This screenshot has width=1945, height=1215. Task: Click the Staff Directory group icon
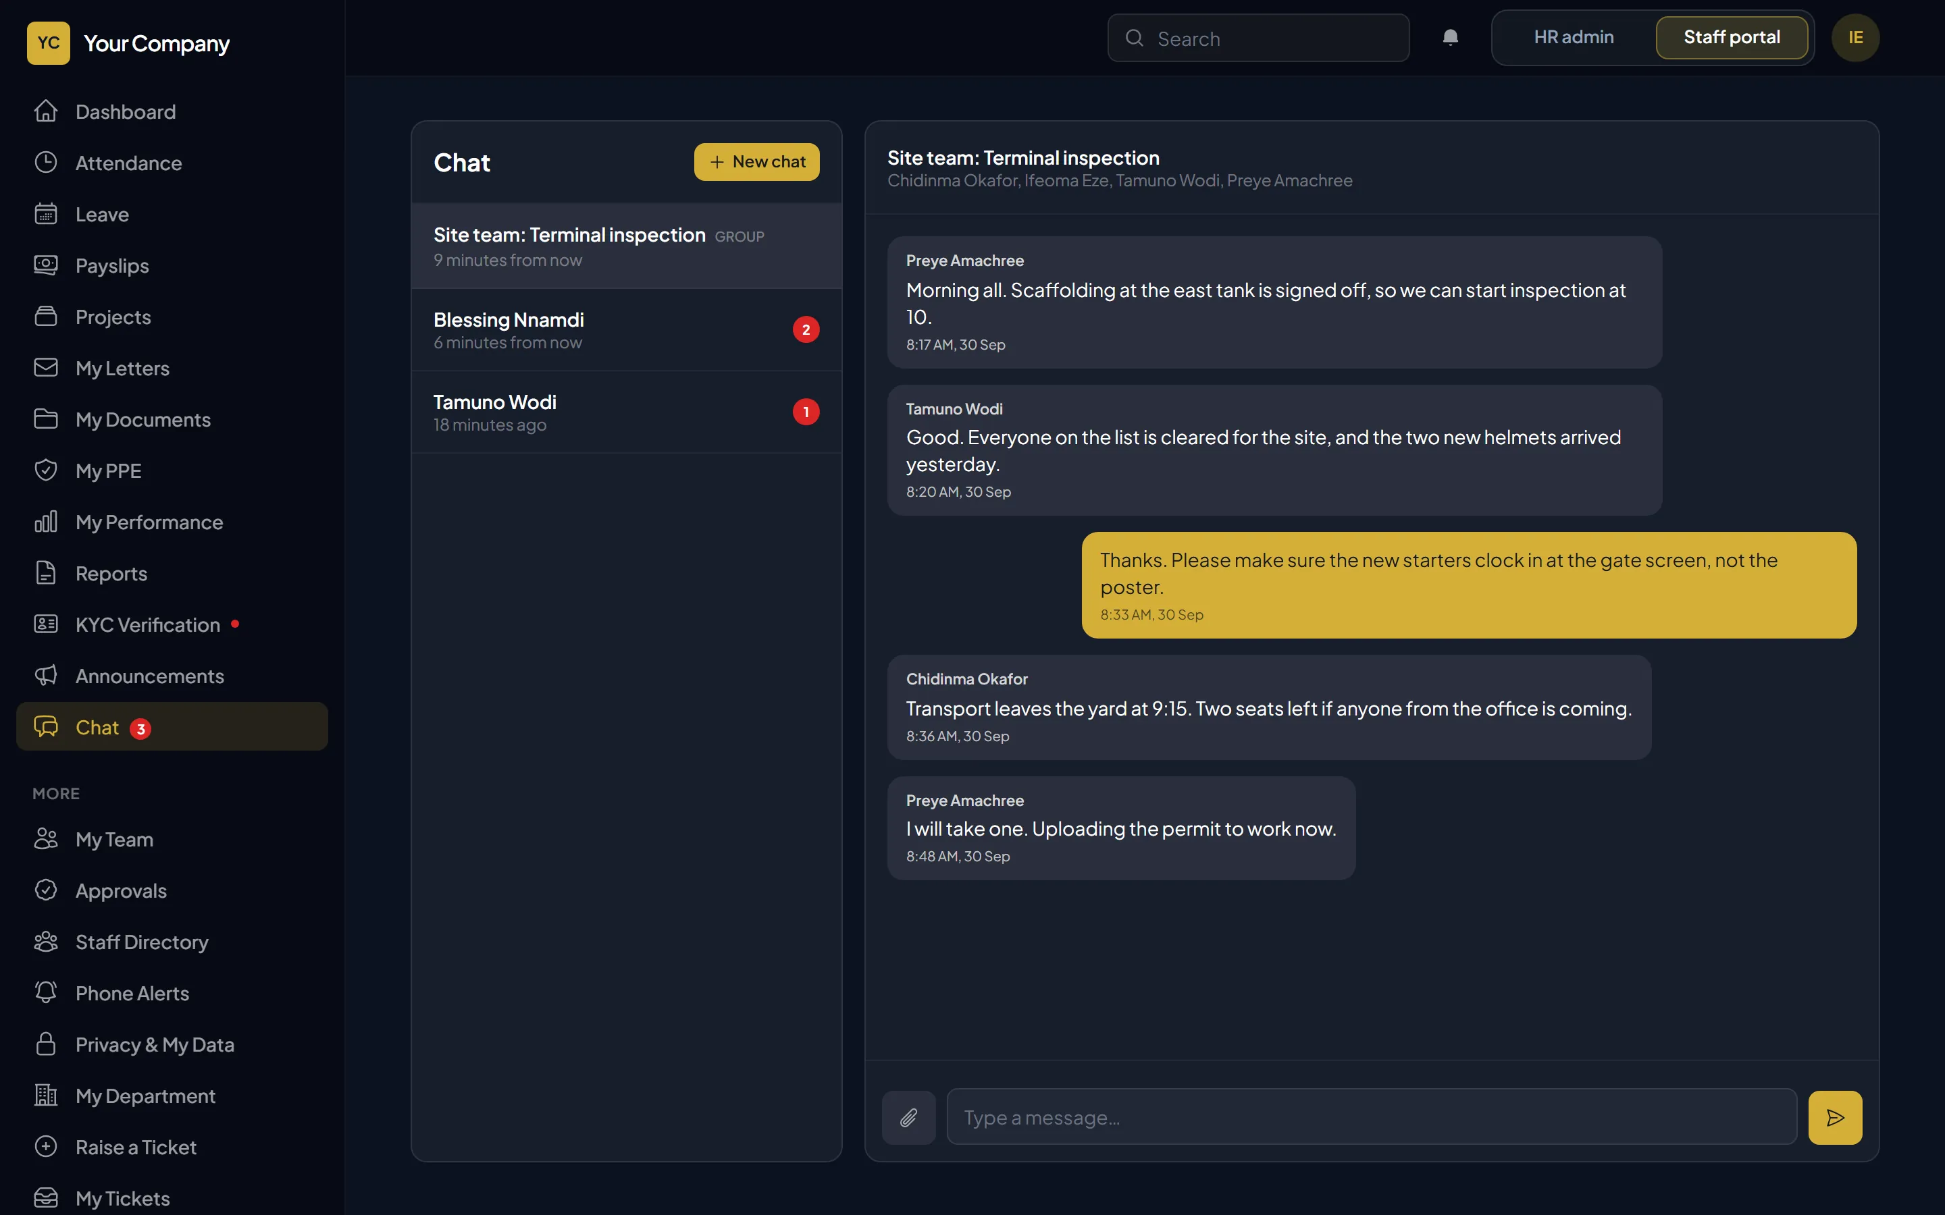(46, 942)
